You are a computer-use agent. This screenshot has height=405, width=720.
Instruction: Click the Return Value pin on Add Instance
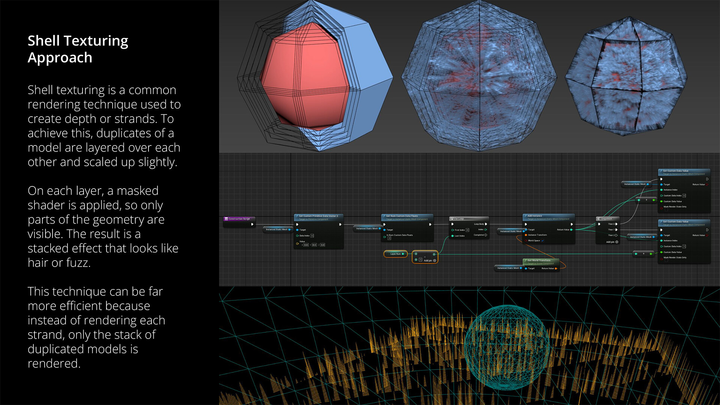(571, 229)
